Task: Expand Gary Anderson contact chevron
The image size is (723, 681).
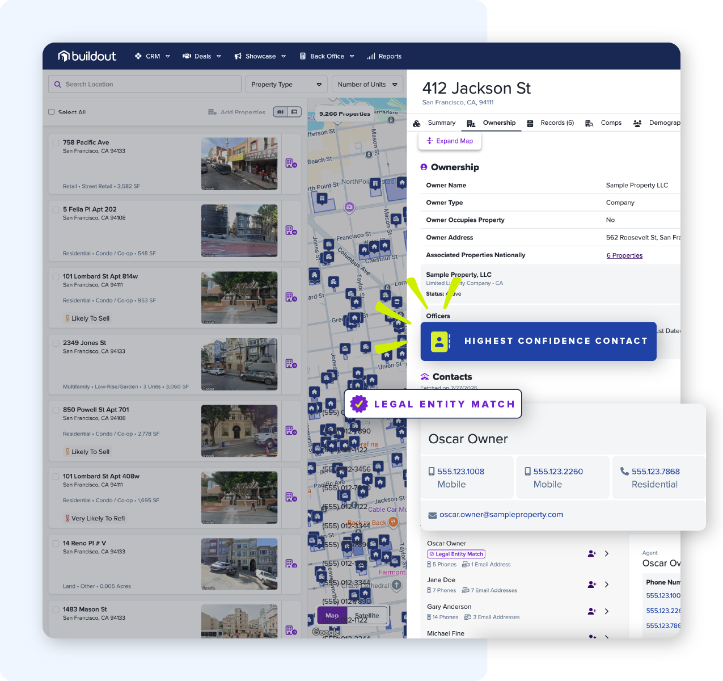Action: click(x=607, y=611)
